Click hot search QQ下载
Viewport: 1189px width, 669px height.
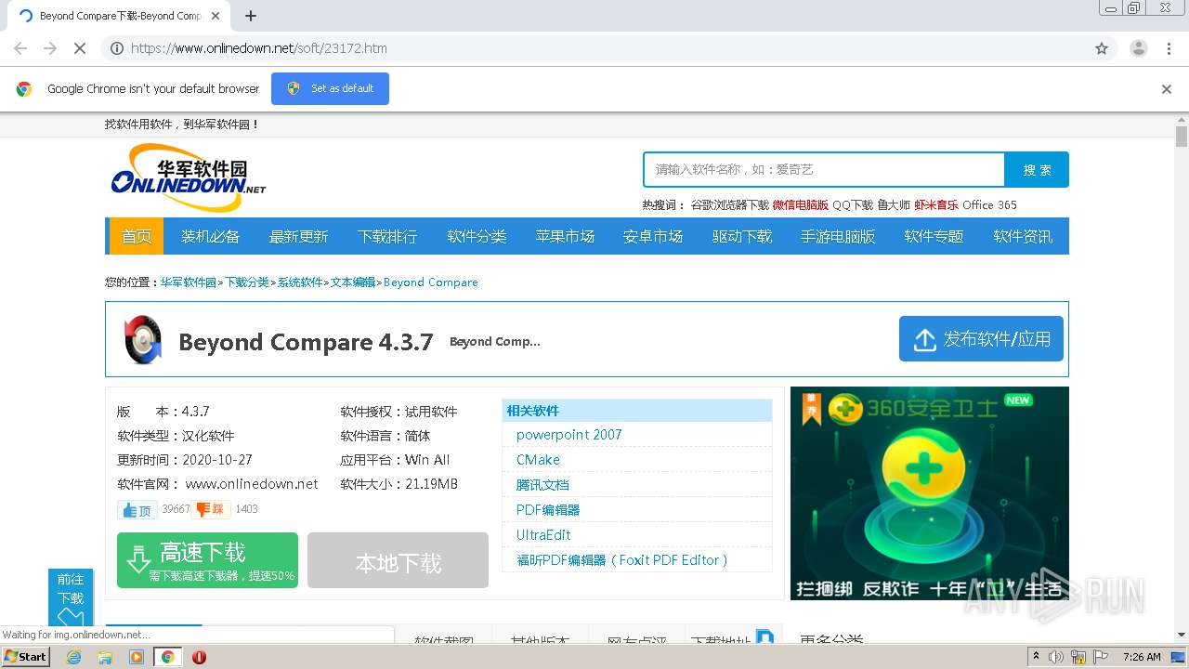(x=853, y=205)
